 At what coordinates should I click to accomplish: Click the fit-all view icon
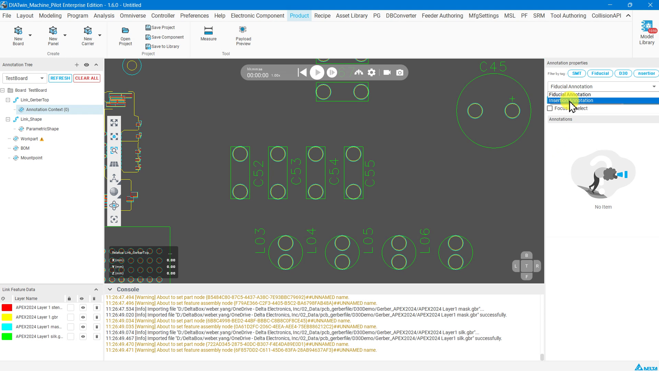pyautogui.click(x=114, y=123)
